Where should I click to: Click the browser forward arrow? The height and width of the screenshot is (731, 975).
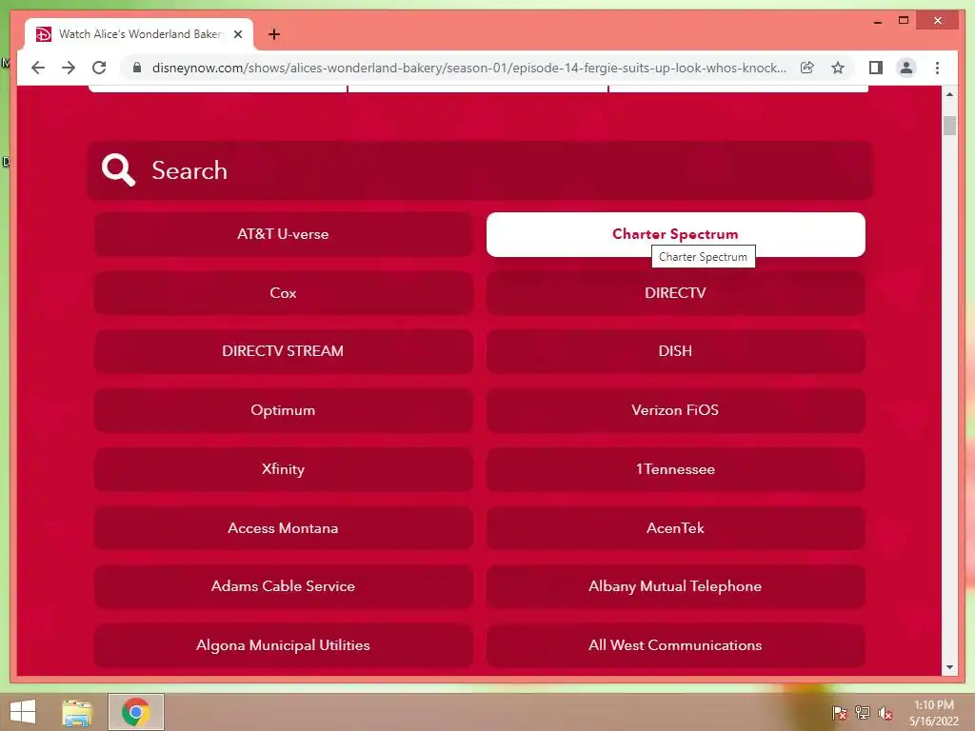(69, 68)
